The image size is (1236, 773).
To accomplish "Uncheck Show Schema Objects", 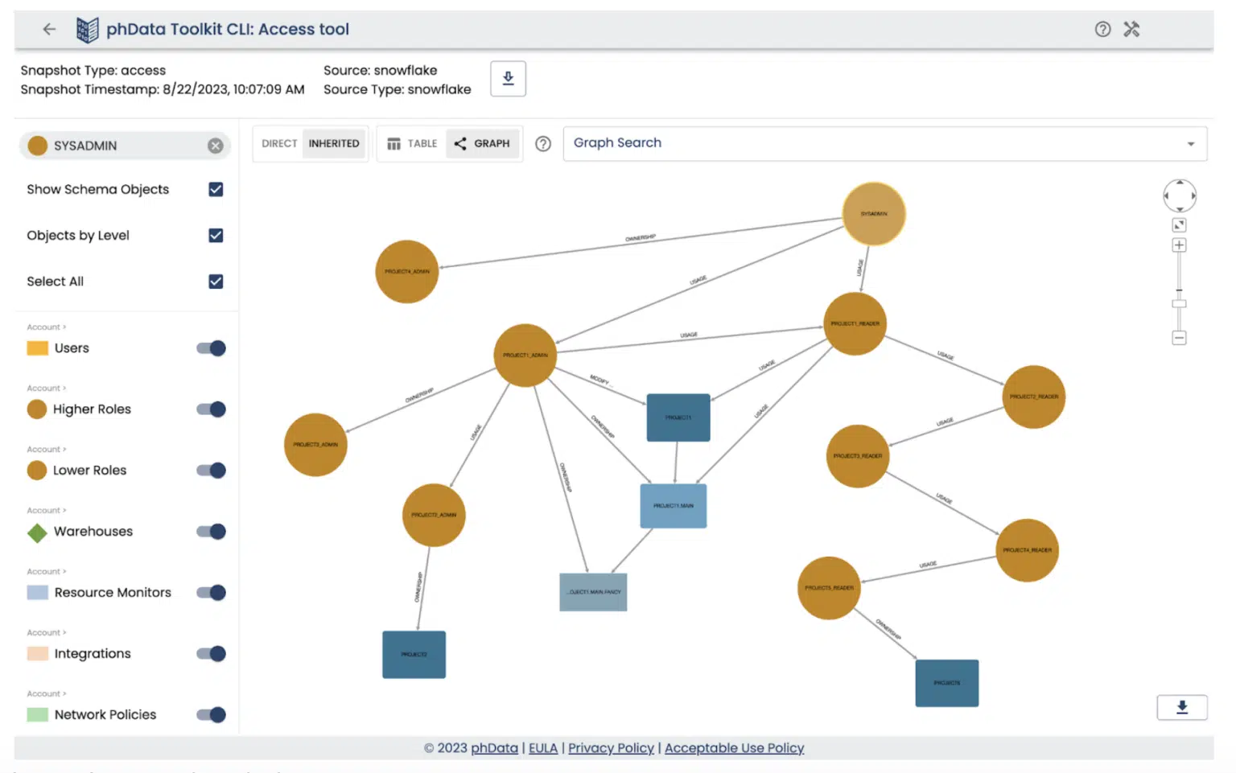I will click(216, 189).
